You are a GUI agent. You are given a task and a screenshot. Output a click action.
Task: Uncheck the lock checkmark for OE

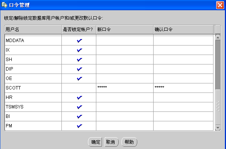(x=79, y=79)
